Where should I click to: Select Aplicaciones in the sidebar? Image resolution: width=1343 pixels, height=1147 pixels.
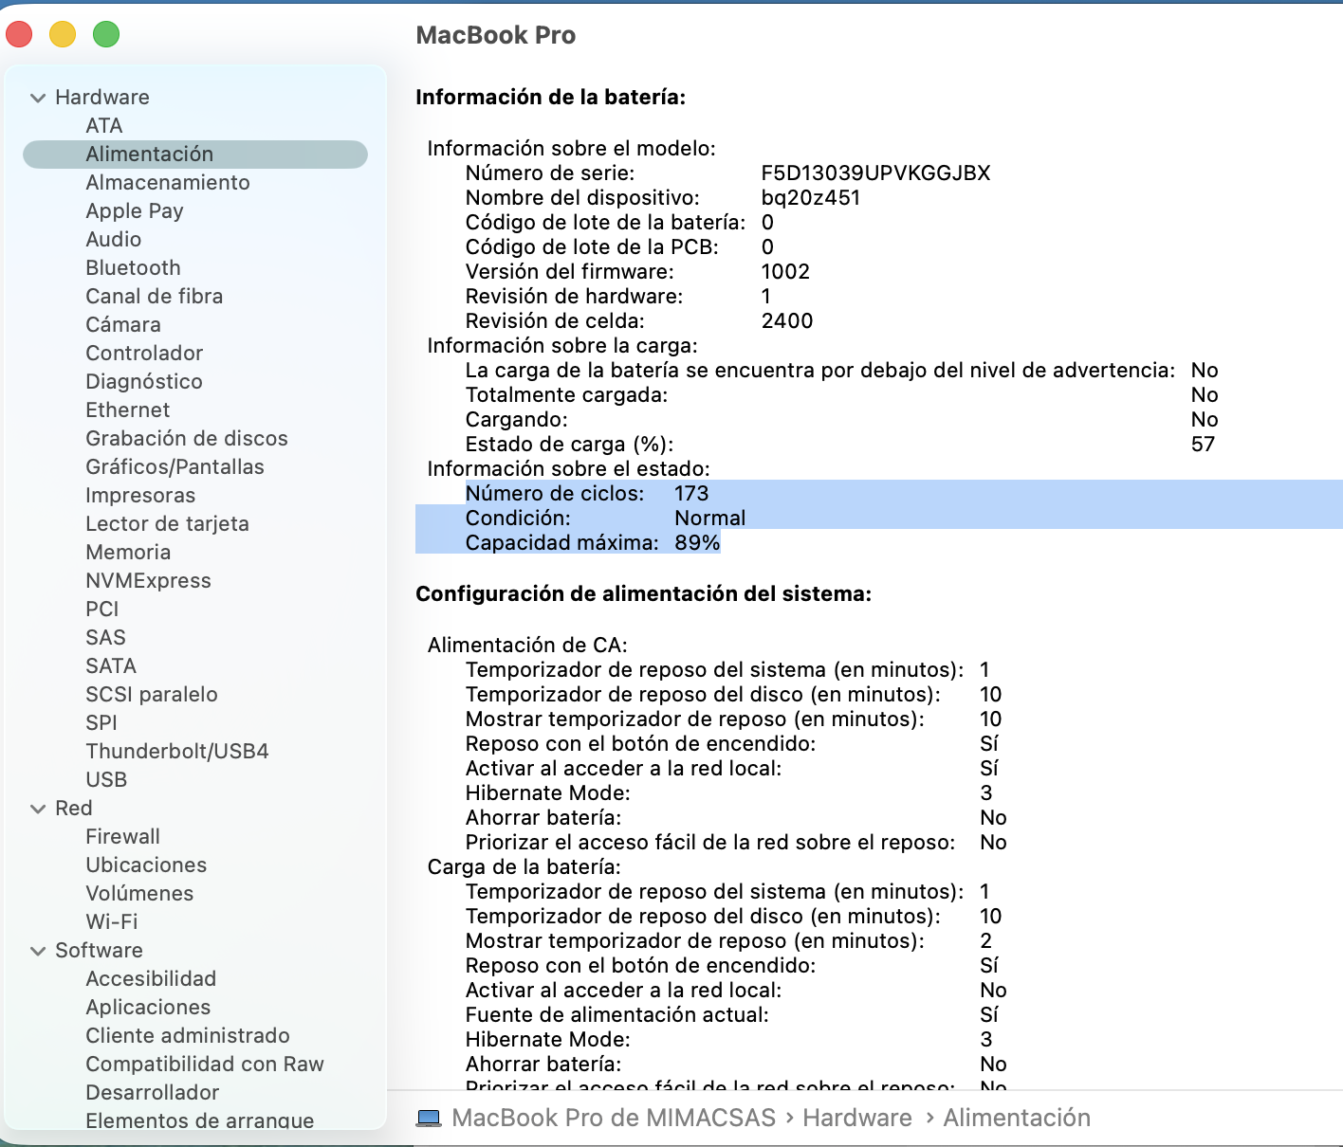(148, 1008)
